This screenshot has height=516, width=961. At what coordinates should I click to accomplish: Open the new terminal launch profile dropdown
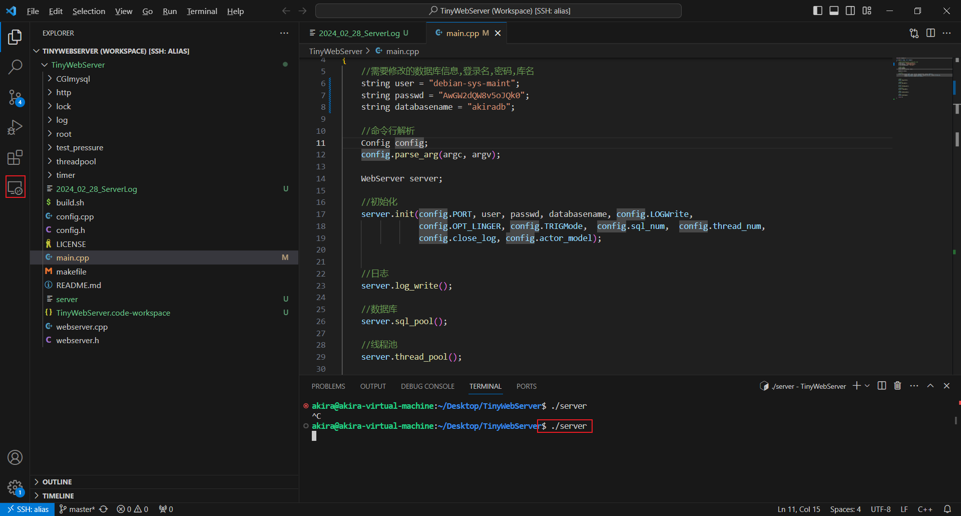click(867, 386)
